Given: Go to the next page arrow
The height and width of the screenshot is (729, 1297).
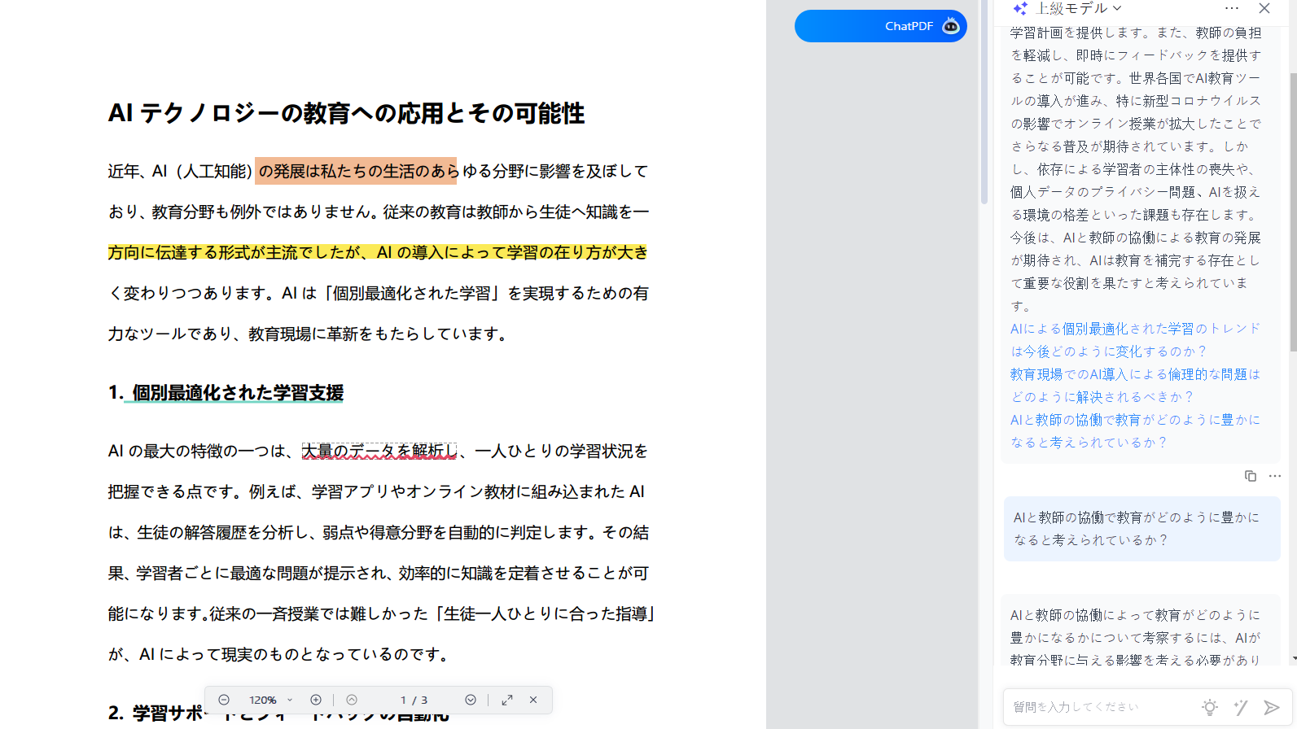Looking at the screenshot, I should pyautogui.click(x=471, y=700).
